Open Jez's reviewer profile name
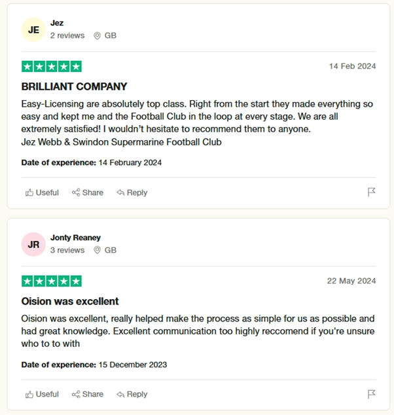This screenshot has width=394, height=415. point(57,23)
